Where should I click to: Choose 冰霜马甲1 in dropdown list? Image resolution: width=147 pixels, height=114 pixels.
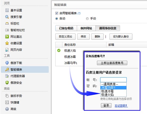click(114, 88)
